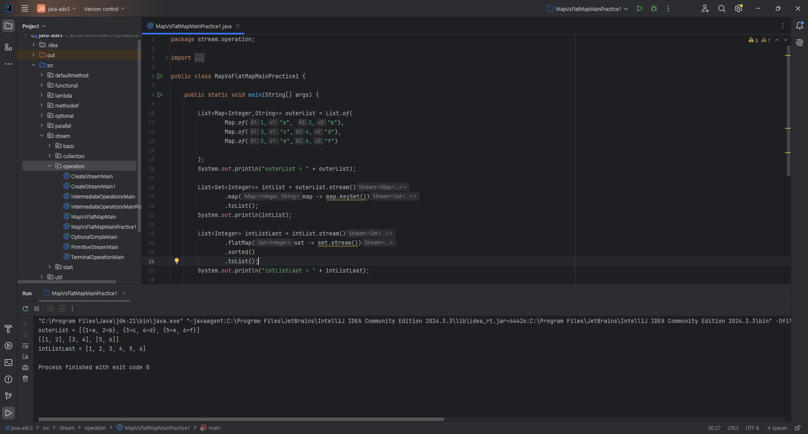Click the line separator CRLF in the status bar
808x434 pixels.
coord(733,428)
